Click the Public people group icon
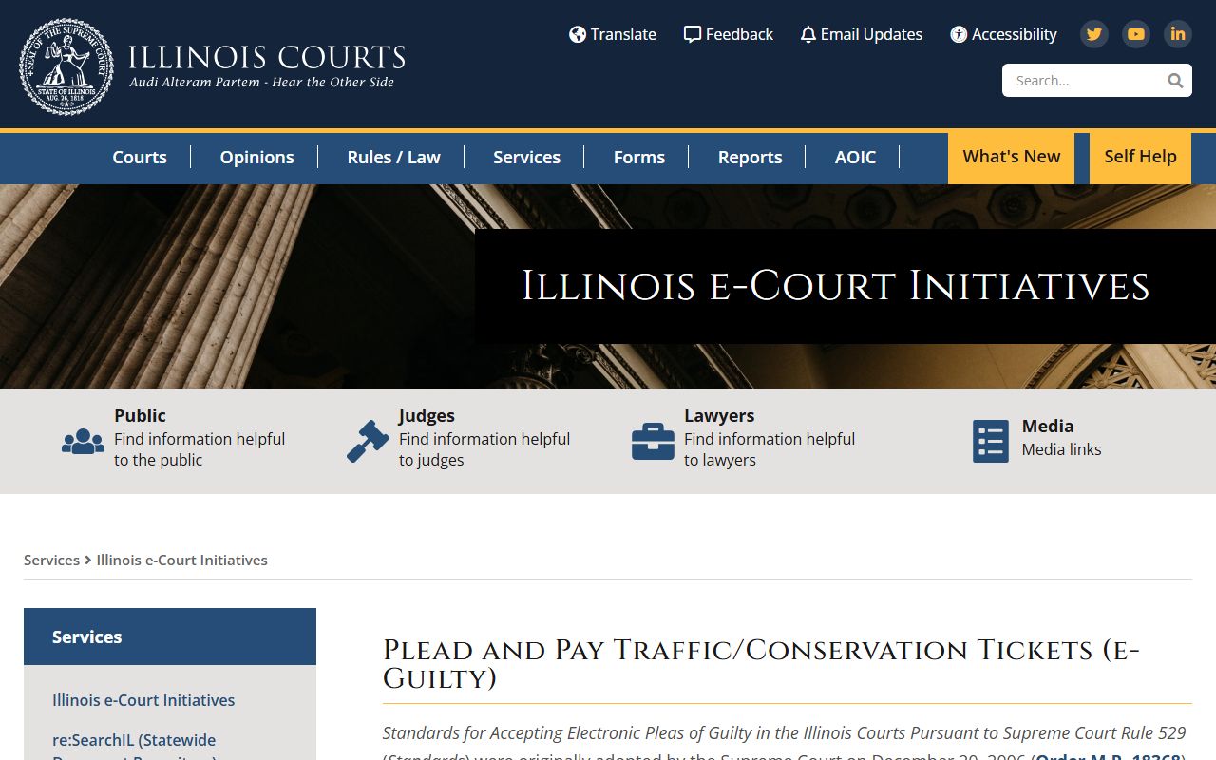 [84, 442]
